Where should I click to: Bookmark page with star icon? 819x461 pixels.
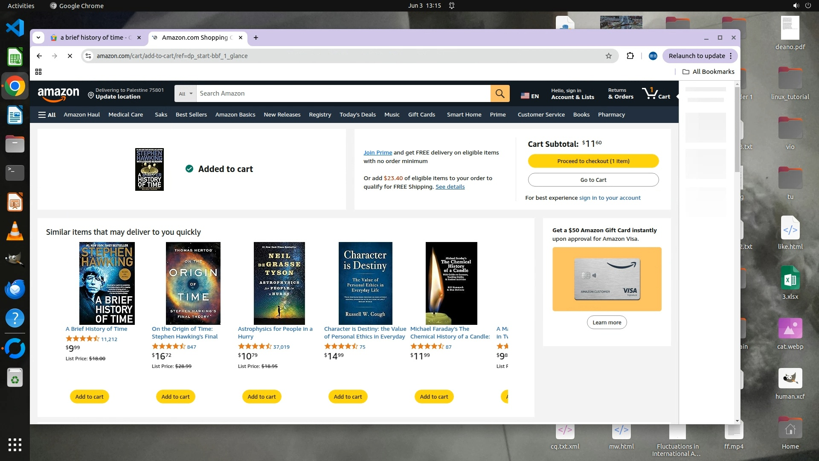click(x=609, y=56)
